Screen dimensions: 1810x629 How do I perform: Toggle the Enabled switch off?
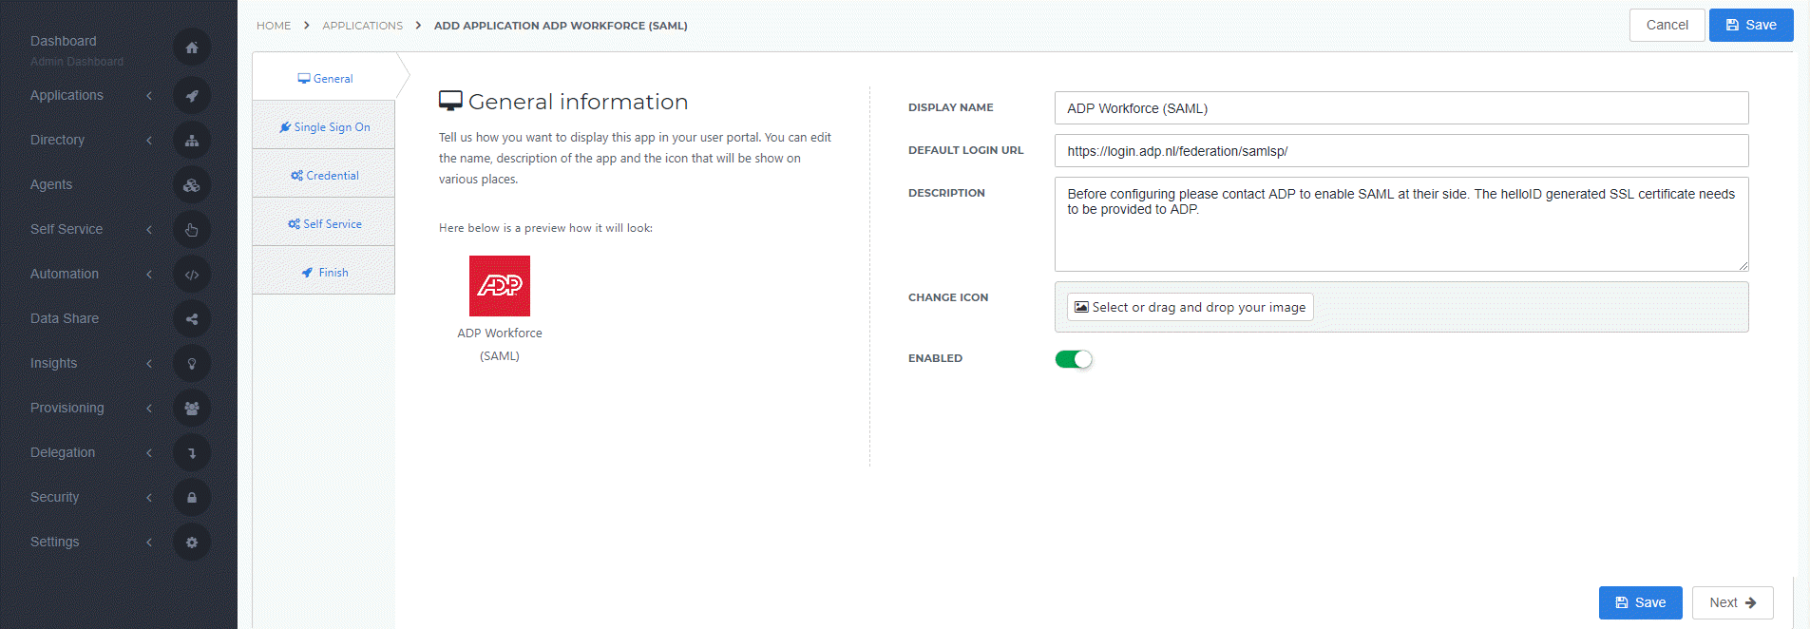[1074, 359]
